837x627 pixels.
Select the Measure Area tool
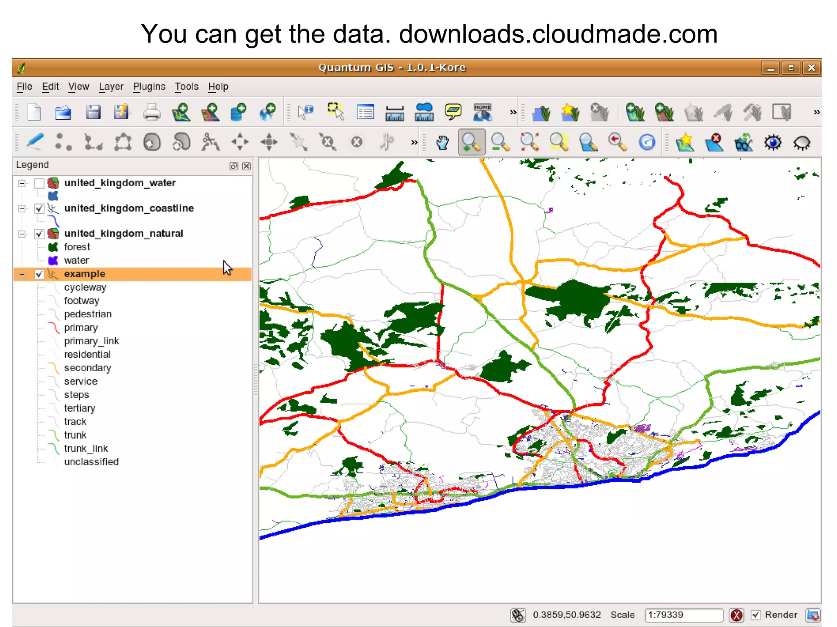coord(424,112)
